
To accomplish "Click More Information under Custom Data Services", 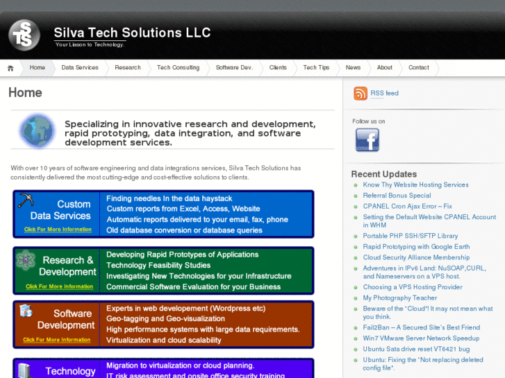I will pyautogui.click(x=58, y=230).
